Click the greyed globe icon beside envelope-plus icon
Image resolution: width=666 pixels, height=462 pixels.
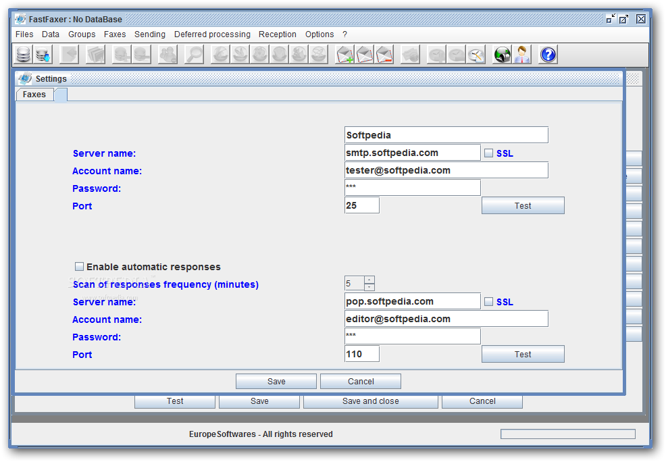pyautogui.click(x=319, y=55)
